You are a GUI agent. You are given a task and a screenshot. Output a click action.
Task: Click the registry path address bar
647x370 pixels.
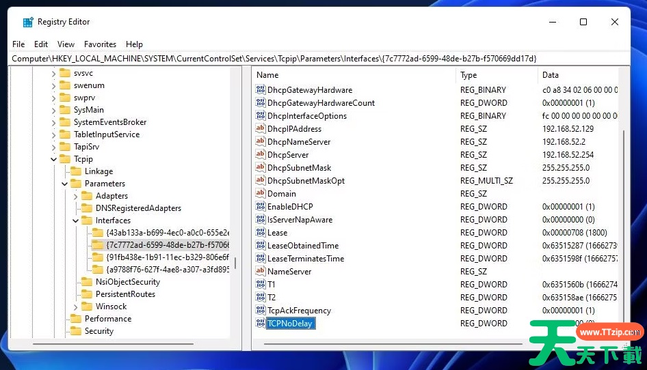pos(319,59)
